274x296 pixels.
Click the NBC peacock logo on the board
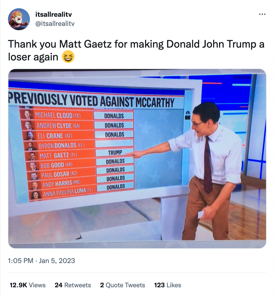187,113
